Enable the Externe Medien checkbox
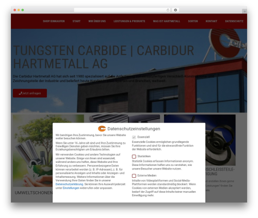 134,176
